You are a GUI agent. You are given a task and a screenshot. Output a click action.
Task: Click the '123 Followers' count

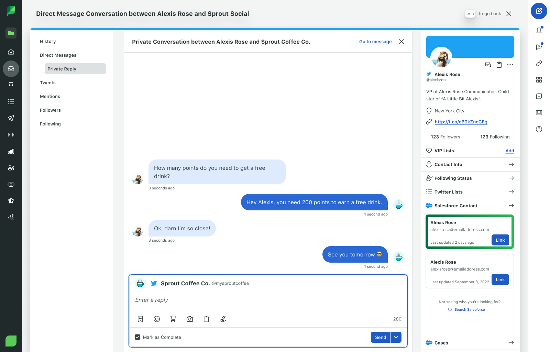coord(445,137)
